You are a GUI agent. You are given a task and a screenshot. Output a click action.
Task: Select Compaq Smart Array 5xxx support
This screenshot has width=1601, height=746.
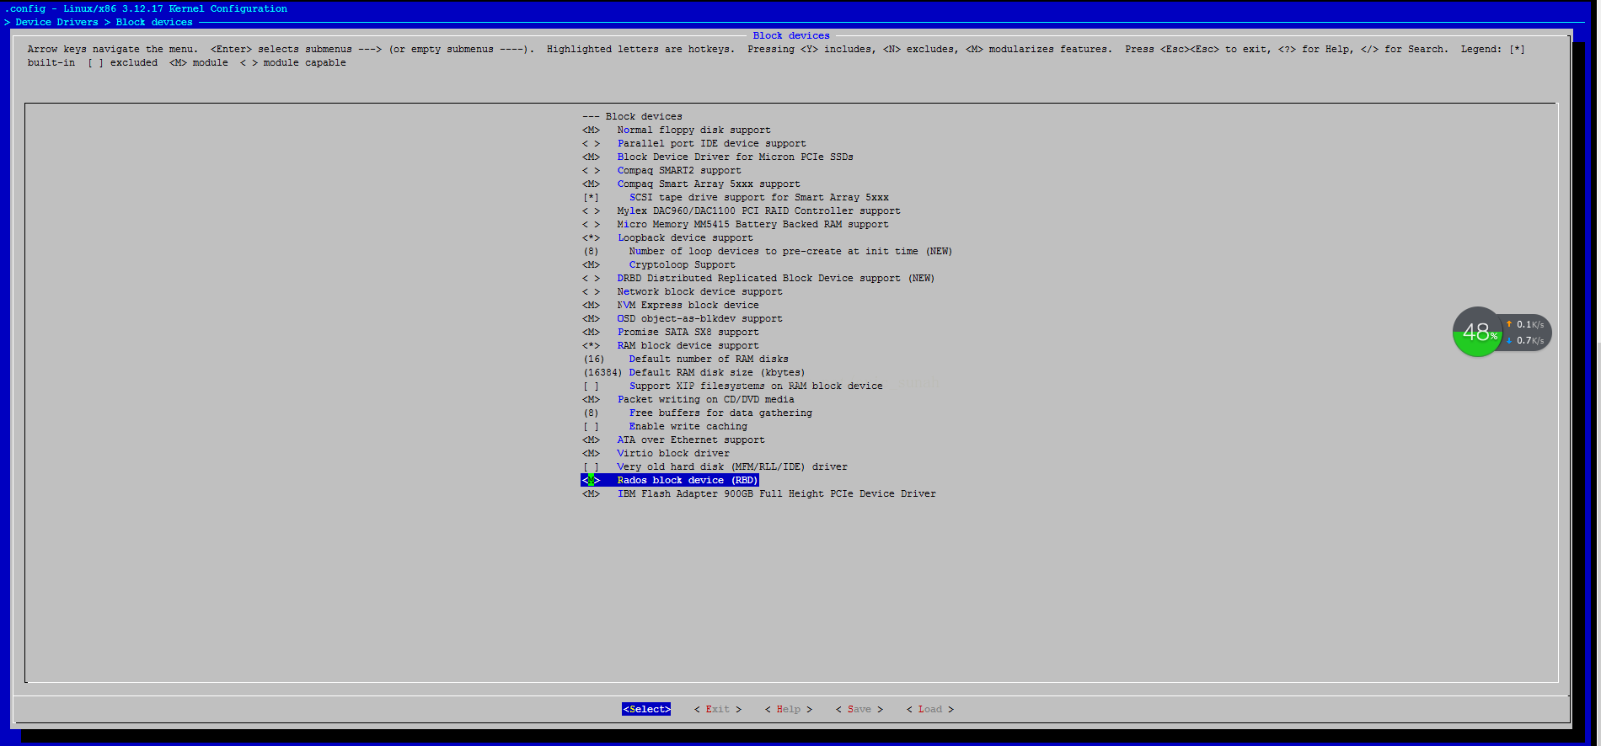pyautogui.click(x=691, y=184)
